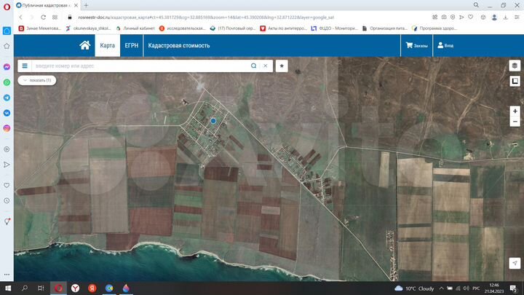Zoom out on the map
This screenshot has height=295, width=524.
515,122
